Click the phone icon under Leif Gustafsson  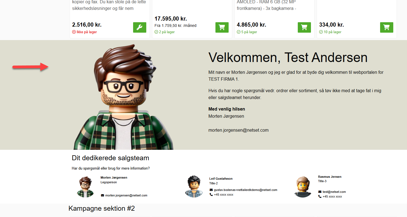(x=211, y=195)
